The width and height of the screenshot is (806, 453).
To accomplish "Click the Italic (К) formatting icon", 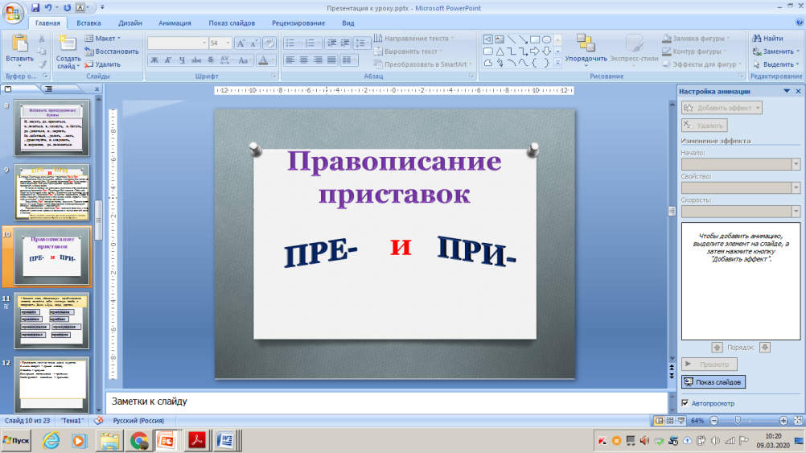I will click(x=168, y=60).
